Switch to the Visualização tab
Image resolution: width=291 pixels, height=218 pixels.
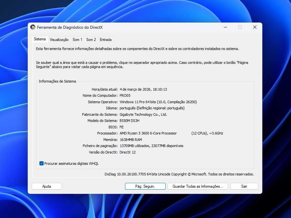click(x=59, y=39)
